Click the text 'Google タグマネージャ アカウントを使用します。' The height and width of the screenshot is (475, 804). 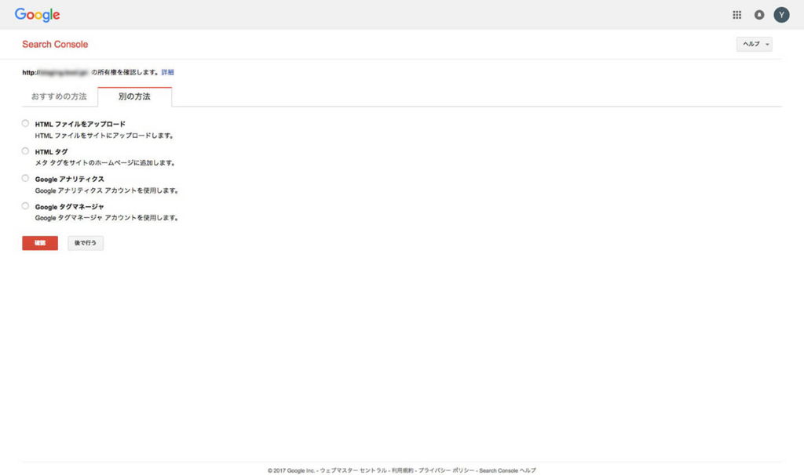pyautogui.click(x=108, y=218)
